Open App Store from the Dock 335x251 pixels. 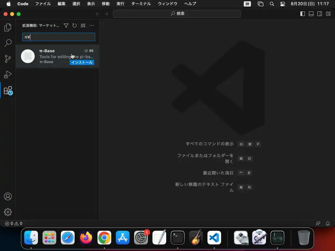tap(123, 238)
